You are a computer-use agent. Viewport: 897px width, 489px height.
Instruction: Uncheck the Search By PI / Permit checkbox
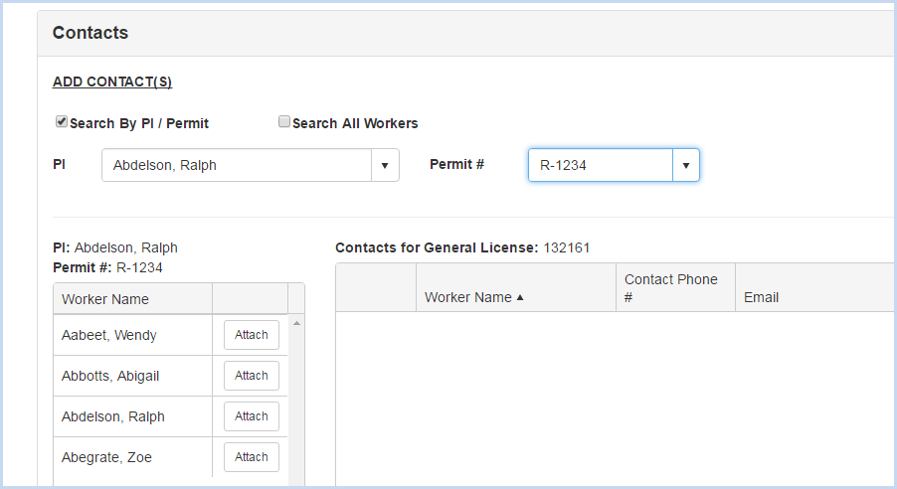click(x=62, y=121)
